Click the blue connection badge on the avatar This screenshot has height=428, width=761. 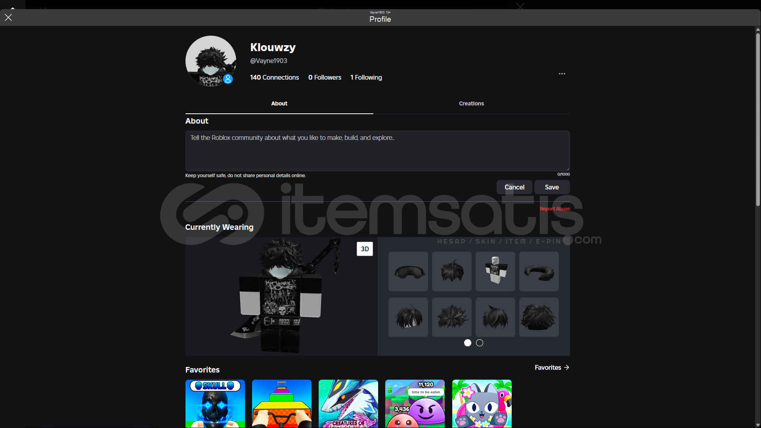[228, 79]
